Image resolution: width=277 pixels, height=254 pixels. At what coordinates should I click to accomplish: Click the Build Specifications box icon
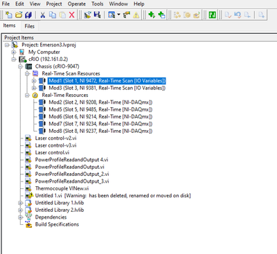pyautogui.click(x=28, y=224)
